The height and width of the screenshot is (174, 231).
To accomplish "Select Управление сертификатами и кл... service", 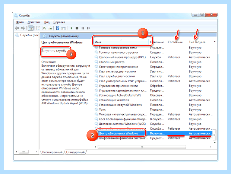I will [123, 91].
